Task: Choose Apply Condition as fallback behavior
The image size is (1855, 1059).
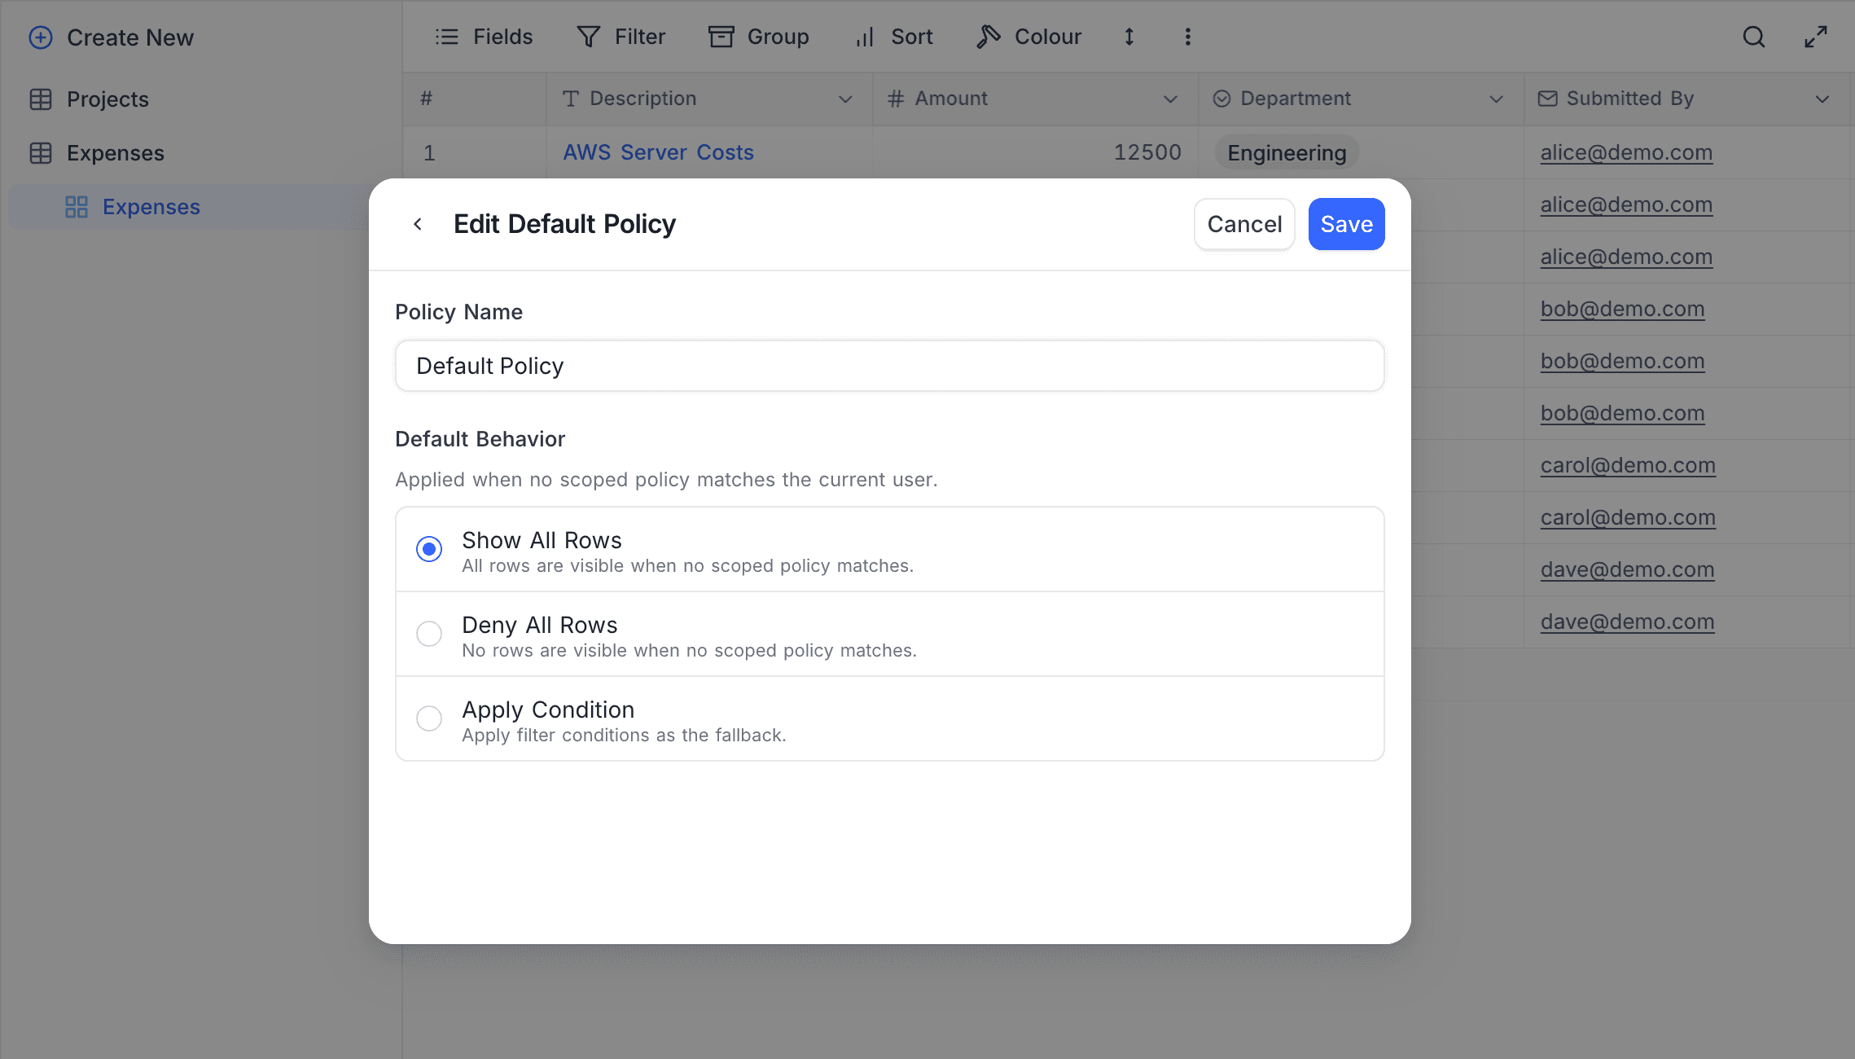Action: (429, 718)
